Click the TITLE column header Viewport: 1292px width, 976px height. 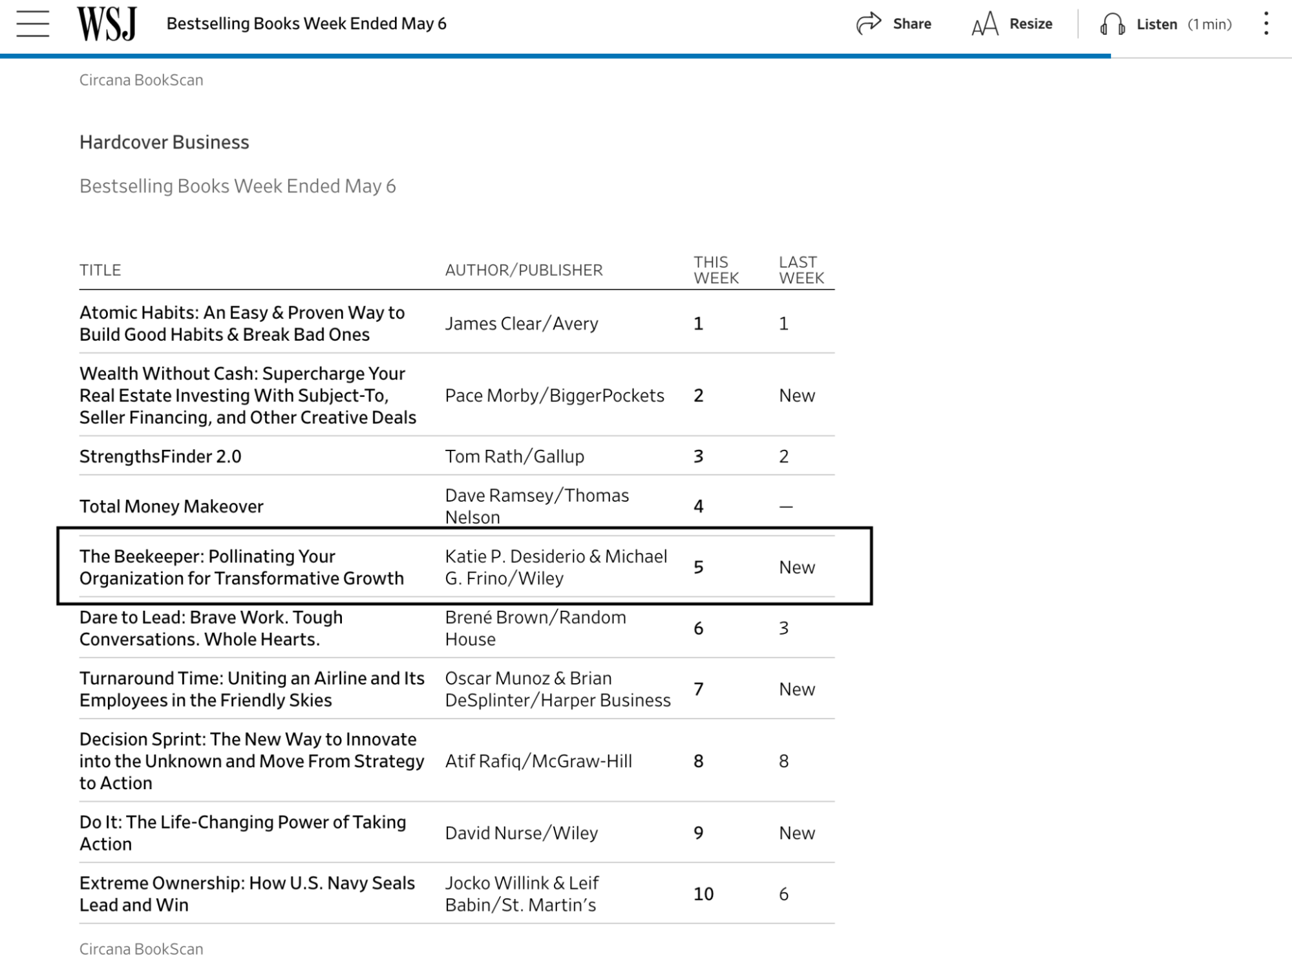100,270
